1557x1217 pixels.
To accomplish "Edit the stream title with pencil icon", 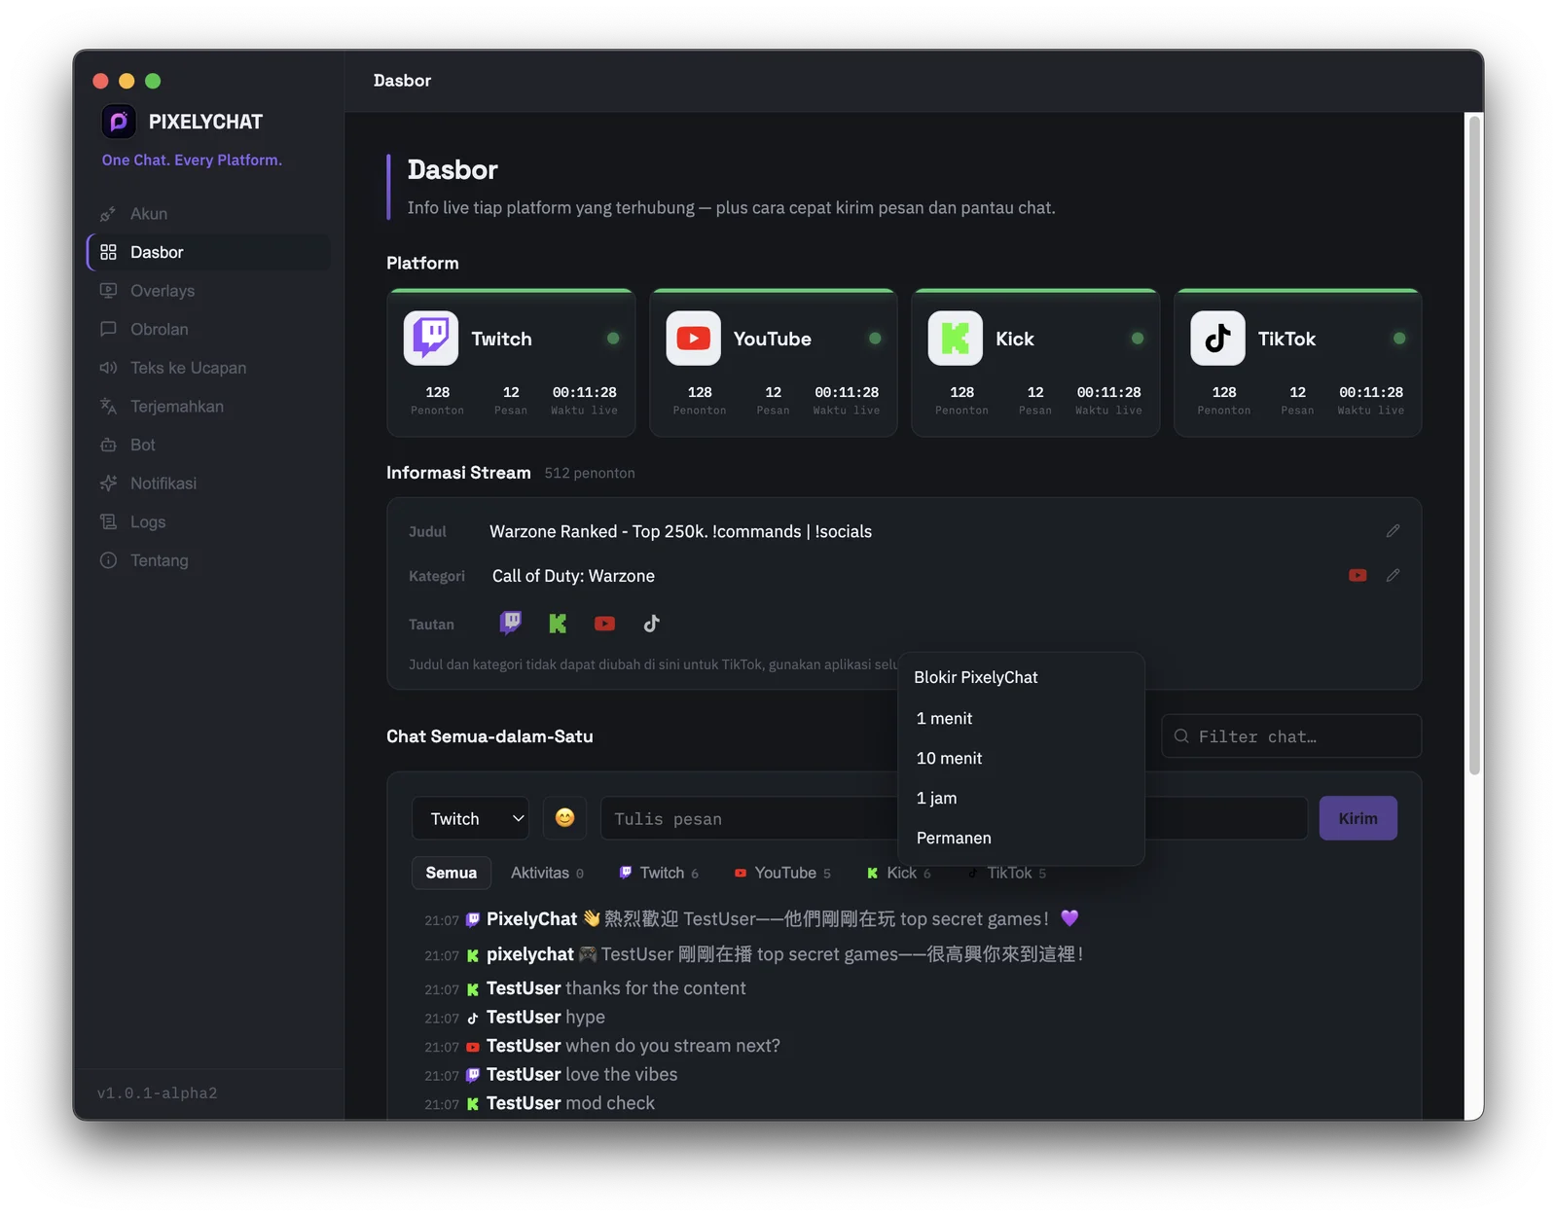I will [1393, 531].
